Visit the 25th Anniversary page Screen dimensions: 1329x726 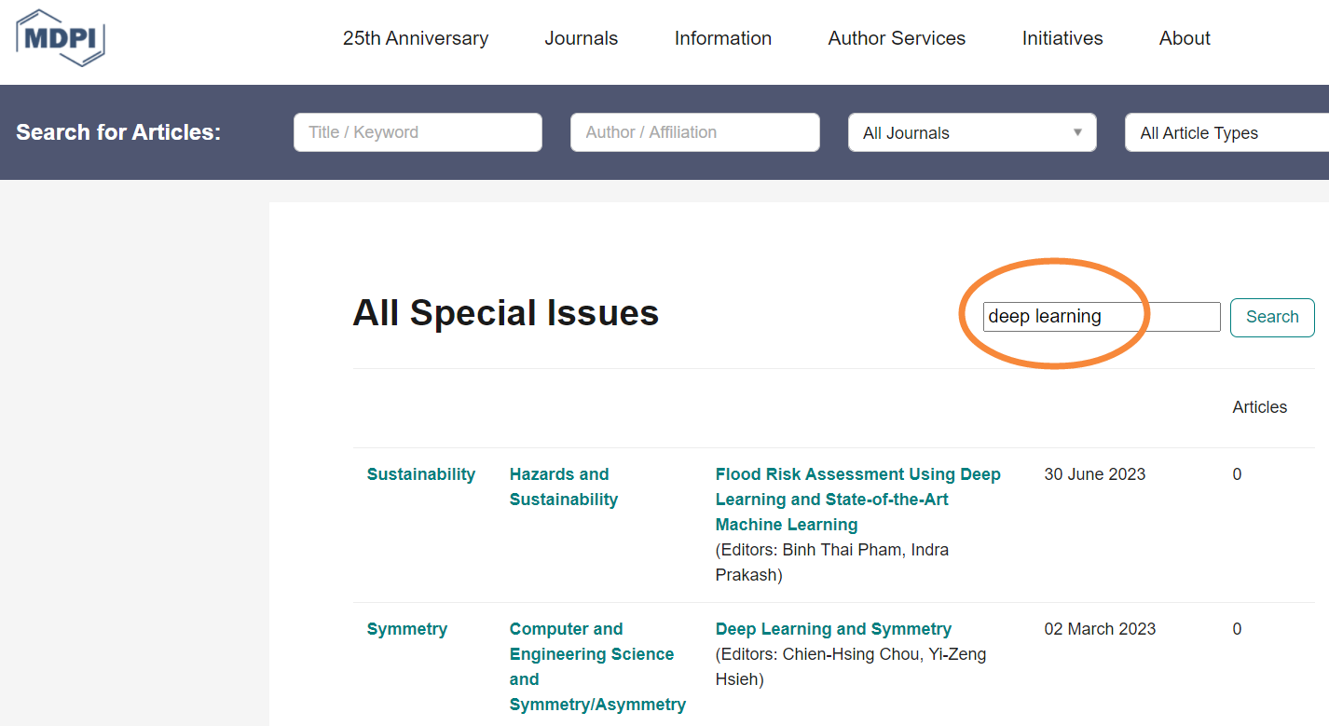click(x=416, y=38)
